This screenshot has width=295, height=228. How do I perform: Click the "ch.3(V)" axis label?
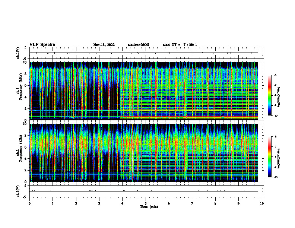pyautogui.click(x=18, y=191)
